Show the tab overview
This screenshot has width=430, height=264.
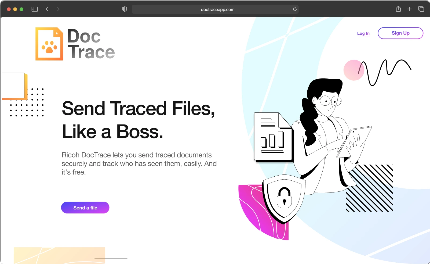tap(421, 9)
